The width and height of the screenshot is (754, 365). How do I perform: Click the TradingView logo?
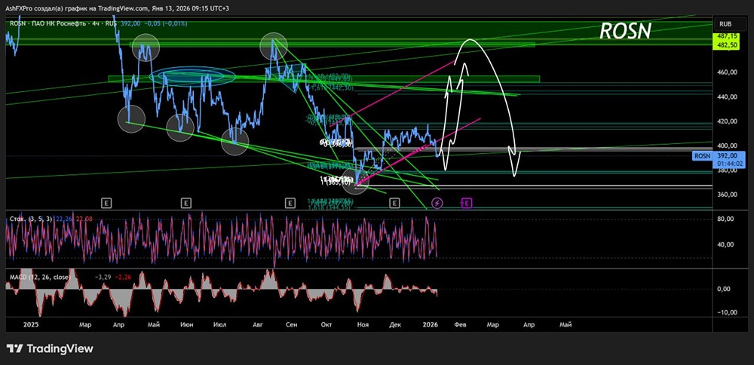coord(50,348)
